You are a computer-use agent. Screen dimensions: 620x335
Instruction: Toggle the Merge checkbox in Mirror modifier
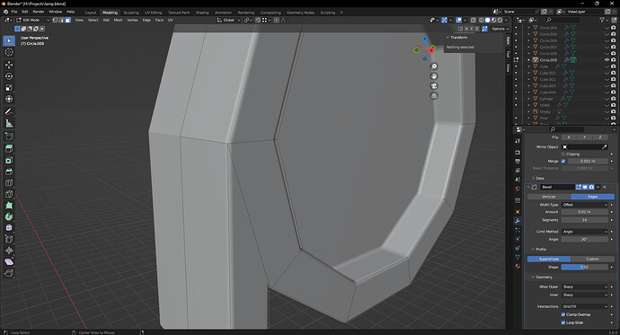(563, 161)
